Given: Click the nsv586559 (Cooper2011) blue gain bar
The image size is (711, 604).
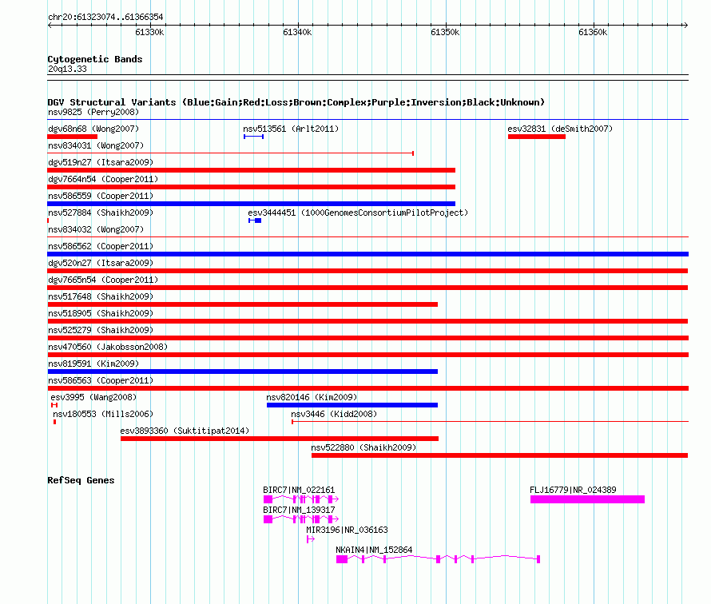Looking at the screenshot, I should tap(251, 204).
